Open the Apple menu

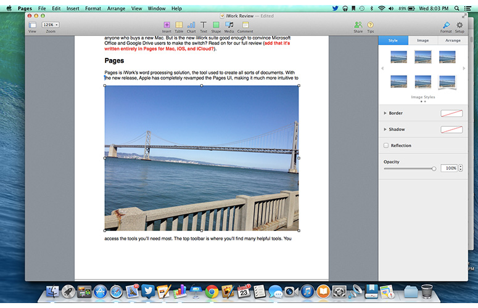9,8
